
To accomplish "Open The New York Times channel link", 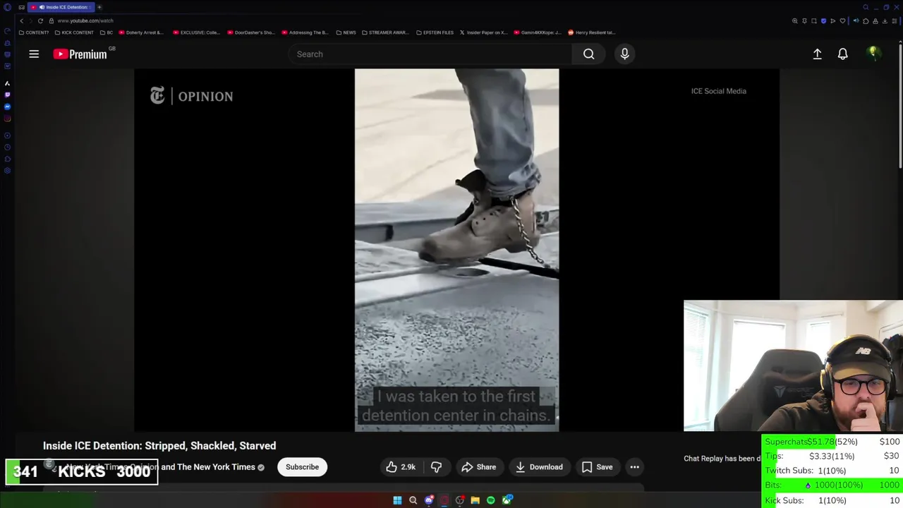I will (216, 467).
